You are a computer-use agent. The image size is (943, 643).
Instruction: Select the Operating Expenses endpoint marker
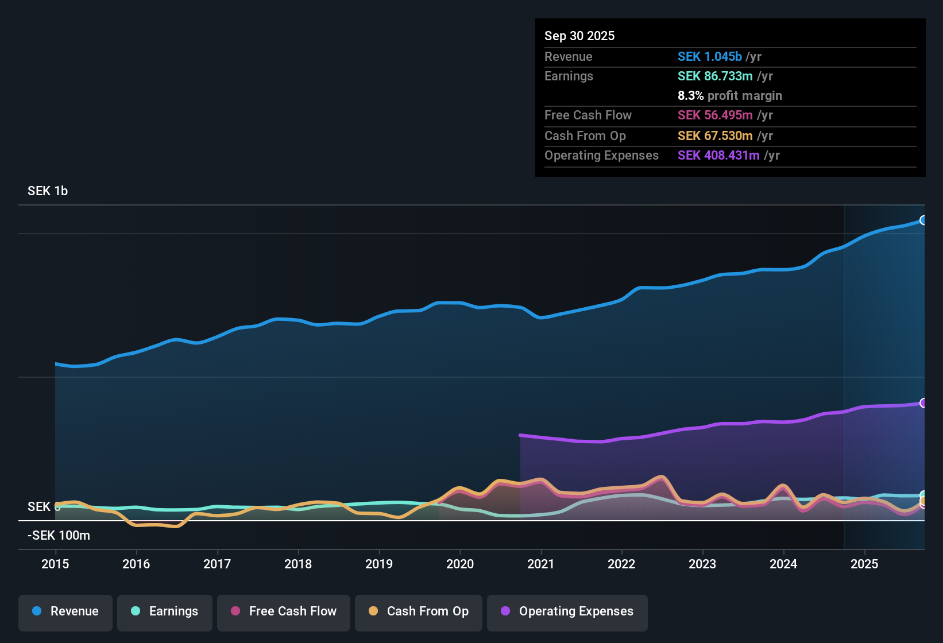coord(923,402)
